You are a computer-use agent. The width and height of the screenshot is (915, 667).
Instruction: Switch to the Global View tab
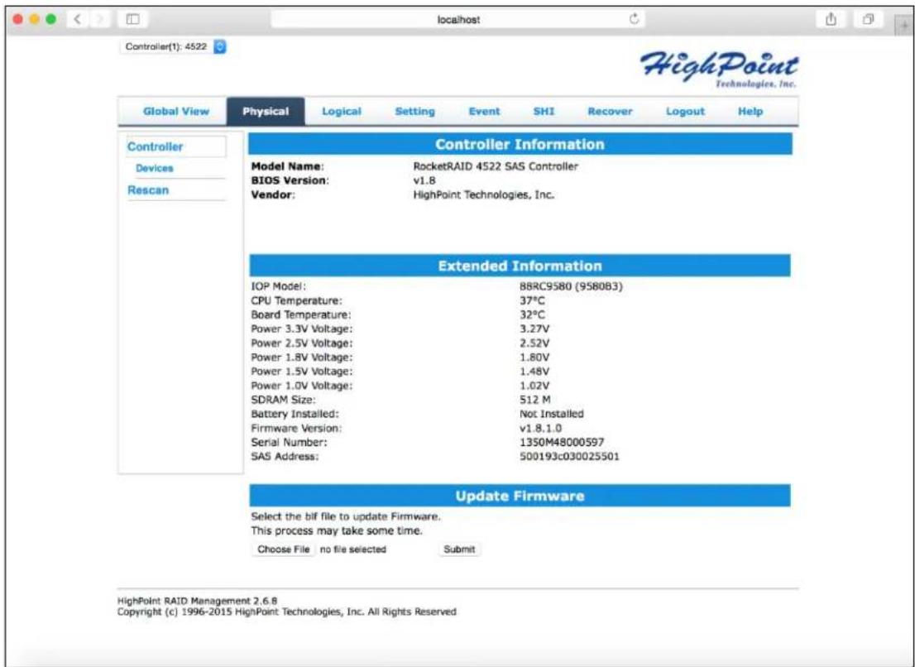click(175, 112)
